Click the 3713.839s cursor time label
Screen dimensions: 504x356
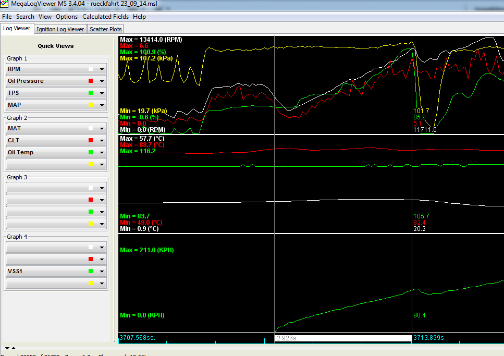pyautogui.click(x=428, y=338)
